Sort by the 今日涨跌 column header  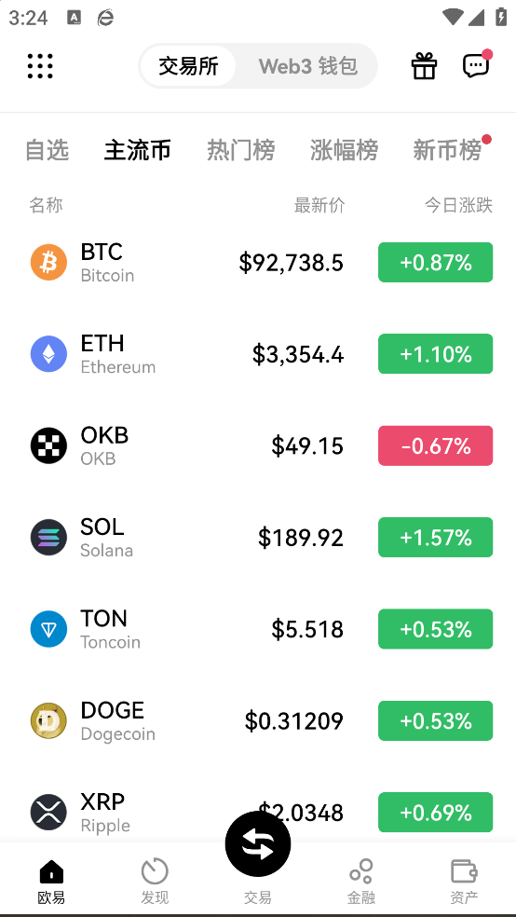pyautogui.click(x=459, y=205)
